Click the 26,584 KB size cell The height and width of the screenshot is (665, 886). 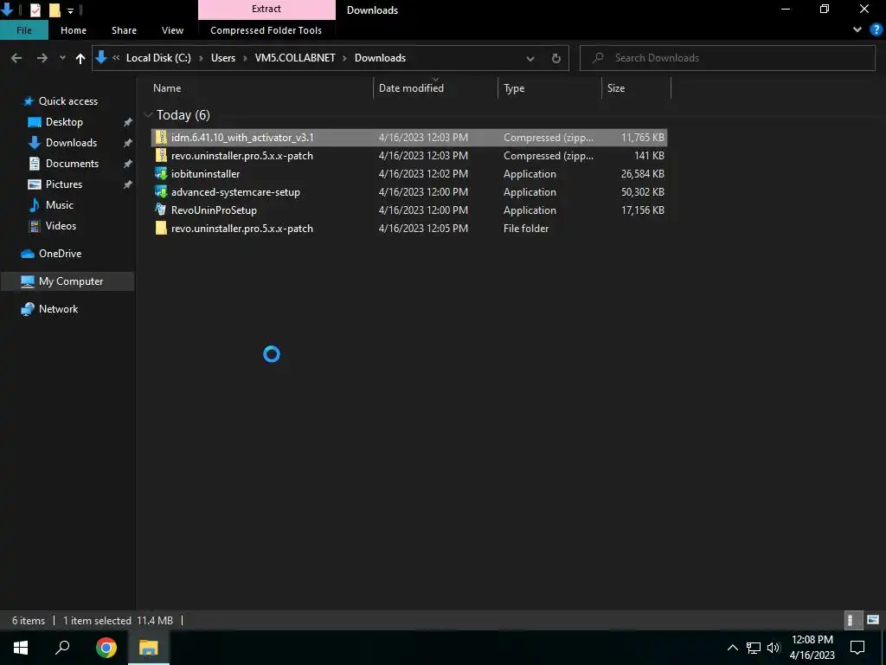point(643,173)
